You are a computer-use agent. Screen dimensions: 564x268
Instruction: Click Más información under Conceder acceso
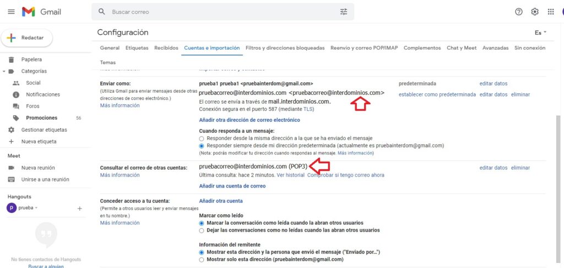coord(120,223)
